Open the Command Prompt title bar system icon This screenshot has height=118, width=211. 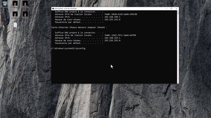tap(53, 9)
